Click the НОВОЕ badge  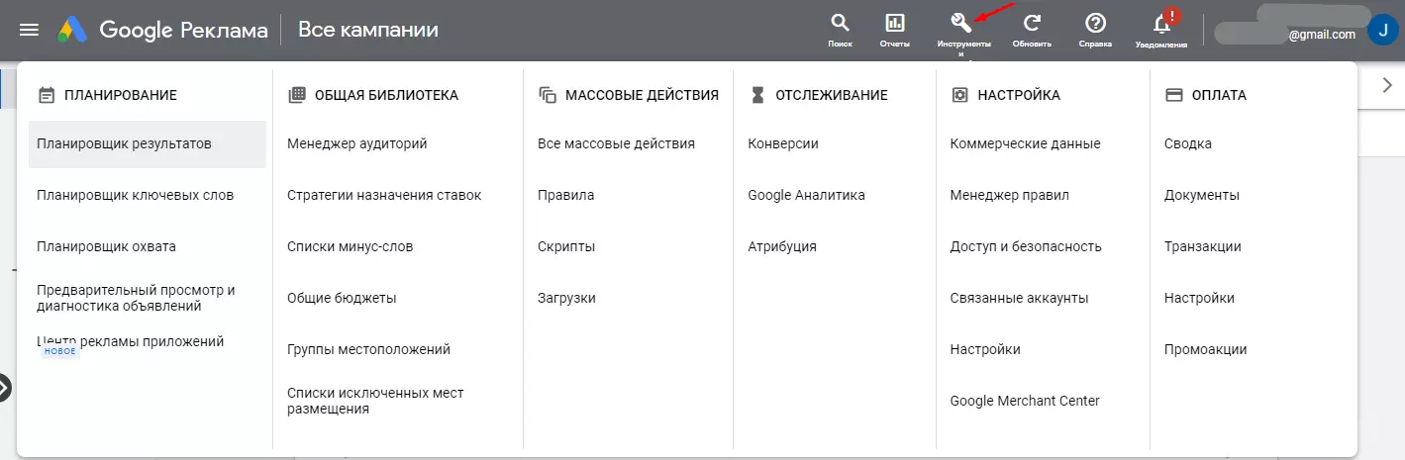click(x=60, y=351)
